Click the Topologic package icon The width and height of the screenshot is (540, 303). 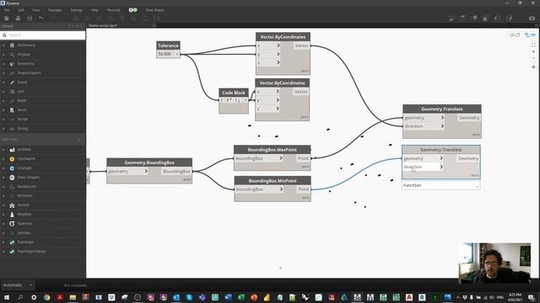pyautogui.click(x=12, y=242)
